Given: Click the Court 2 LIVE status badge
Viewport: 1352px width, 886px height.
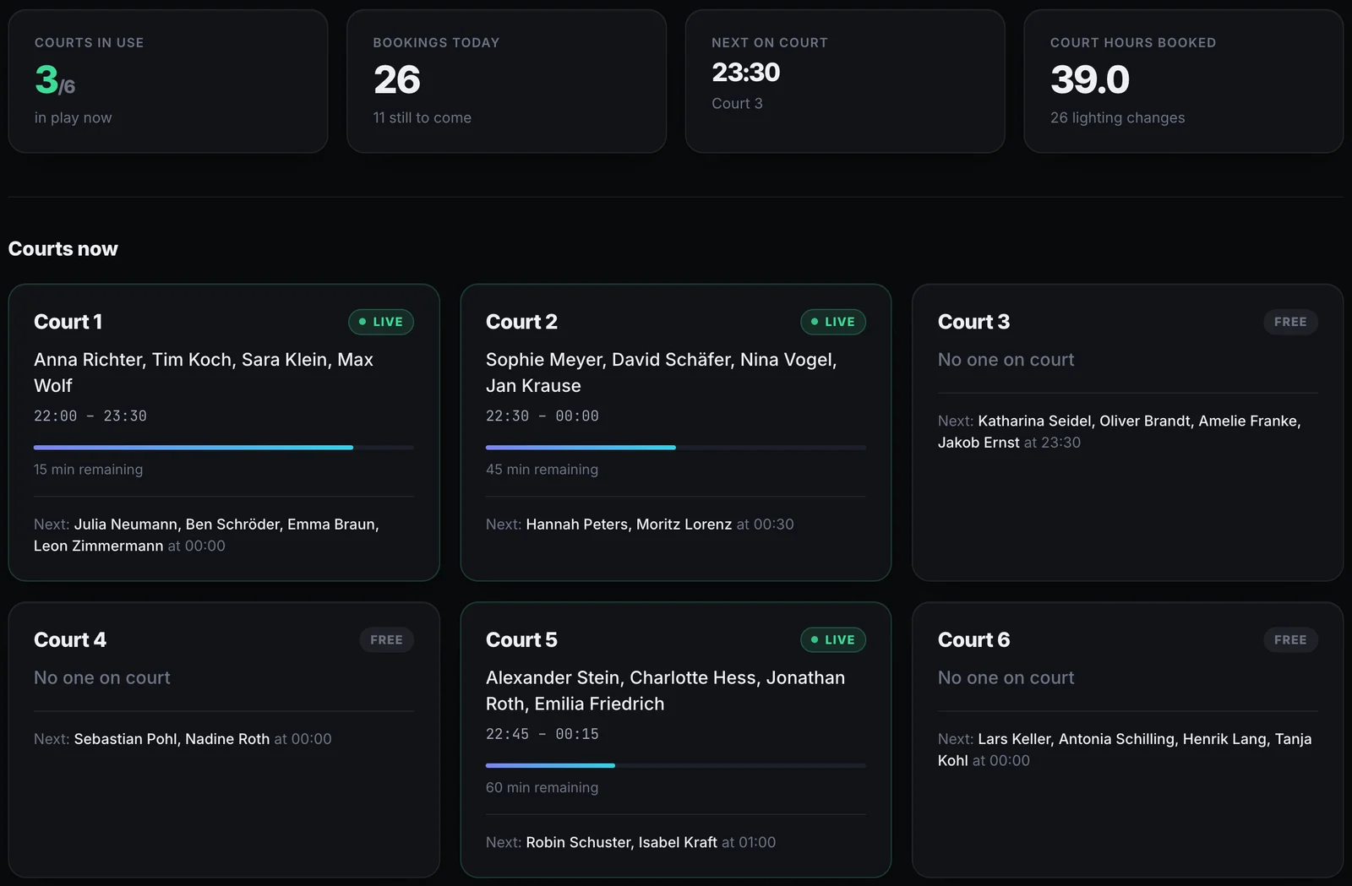Looking at the screenshot, I should pyautogui.click(x=833, y=322).
